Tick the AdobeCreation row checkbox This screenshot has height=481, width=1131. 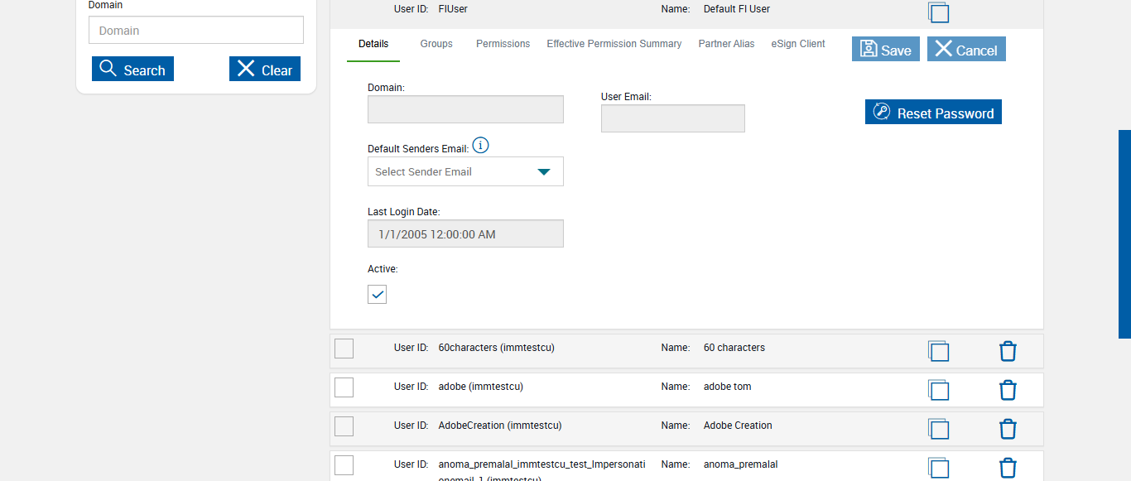pos(344,426)
